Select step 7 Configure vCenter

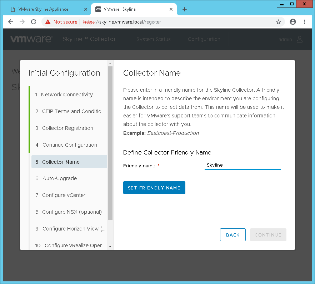point(69,195)
